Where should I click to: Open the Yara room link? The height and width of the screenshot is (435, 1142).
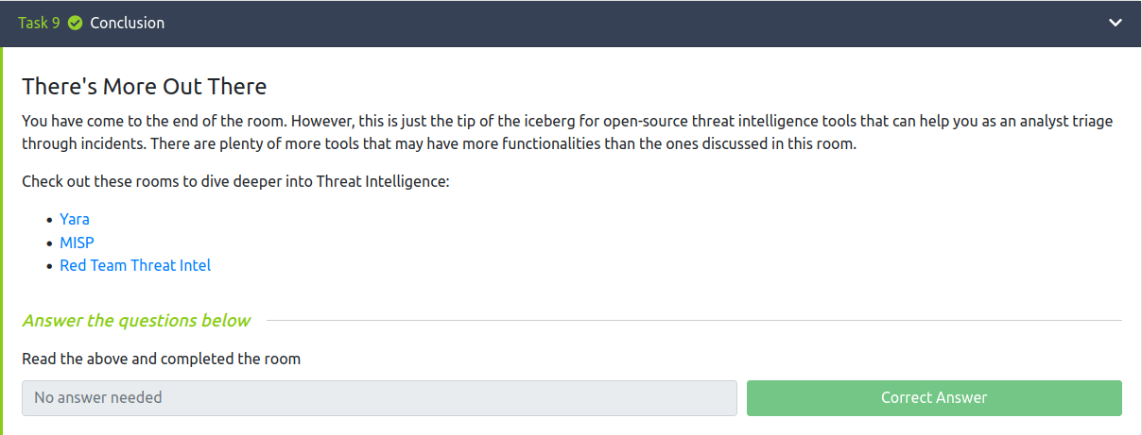tap(75, 219)
